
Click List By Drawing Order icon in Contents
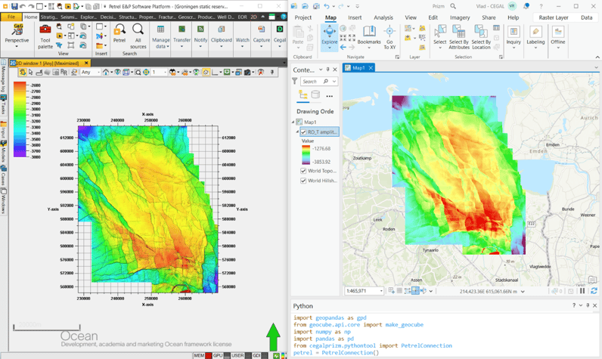[303, 94]
